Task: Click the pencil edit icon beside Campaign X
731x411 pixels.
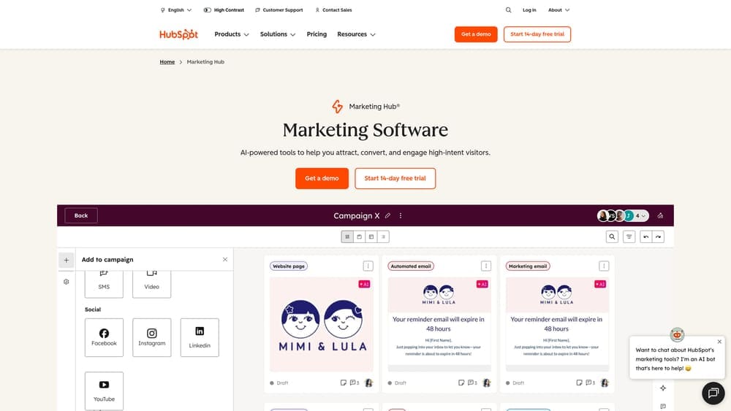Action: (x=387, y=215)
